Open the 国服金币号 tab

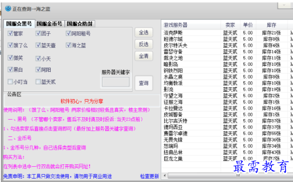[x=50, y=24]
